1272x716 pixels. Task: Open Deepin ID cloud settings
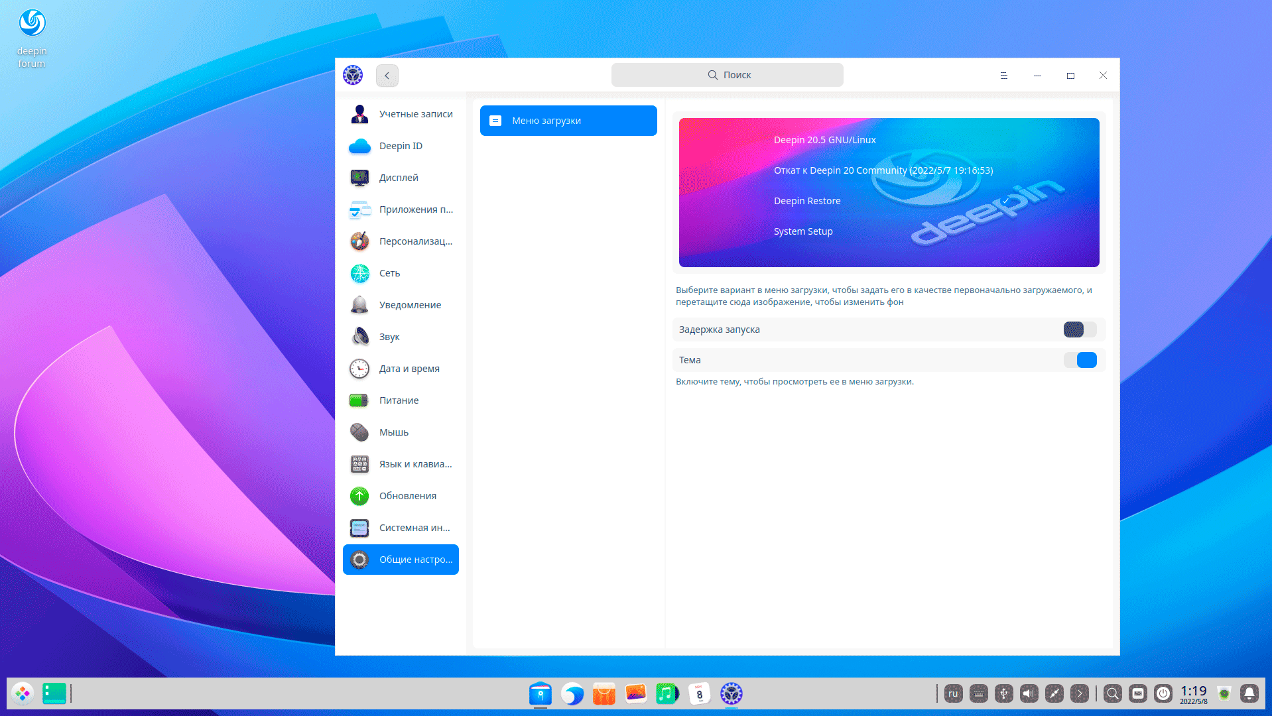point(401,146)
